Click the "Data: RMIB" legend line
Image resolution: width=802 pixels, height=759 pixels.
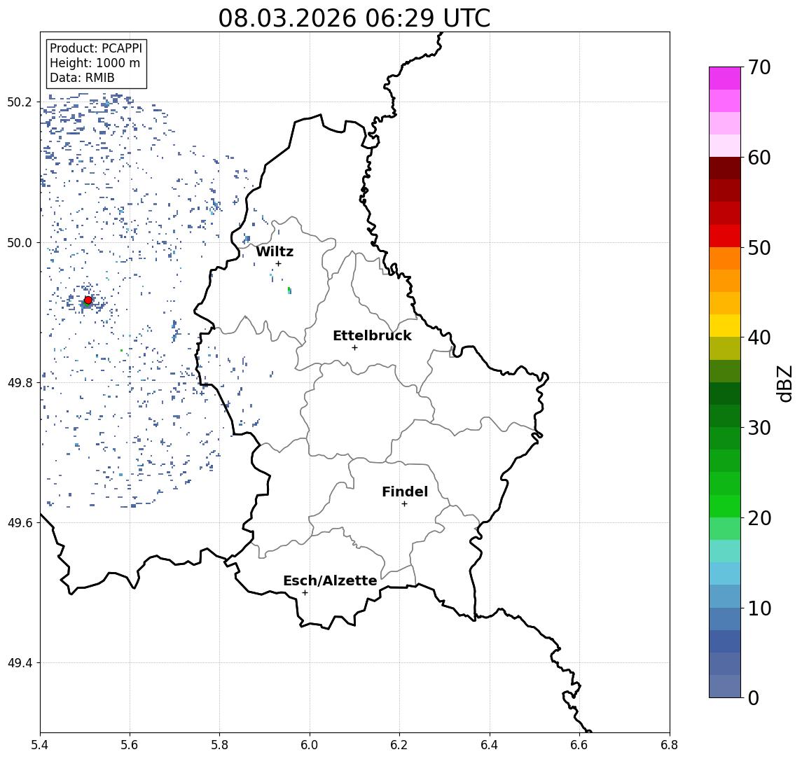point(82,78)
